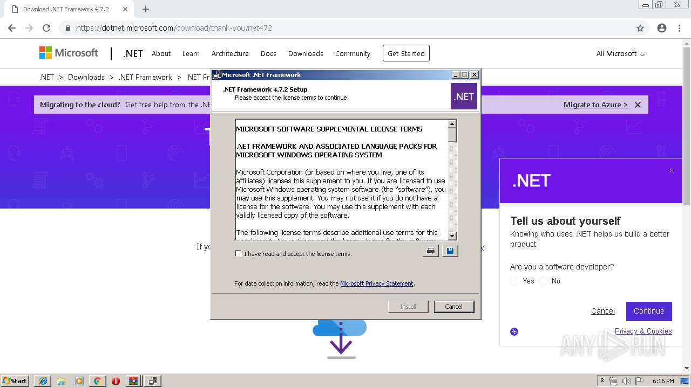Open Privacy & Cookies link
Screen dimensions: 691x388
(643, 331)
